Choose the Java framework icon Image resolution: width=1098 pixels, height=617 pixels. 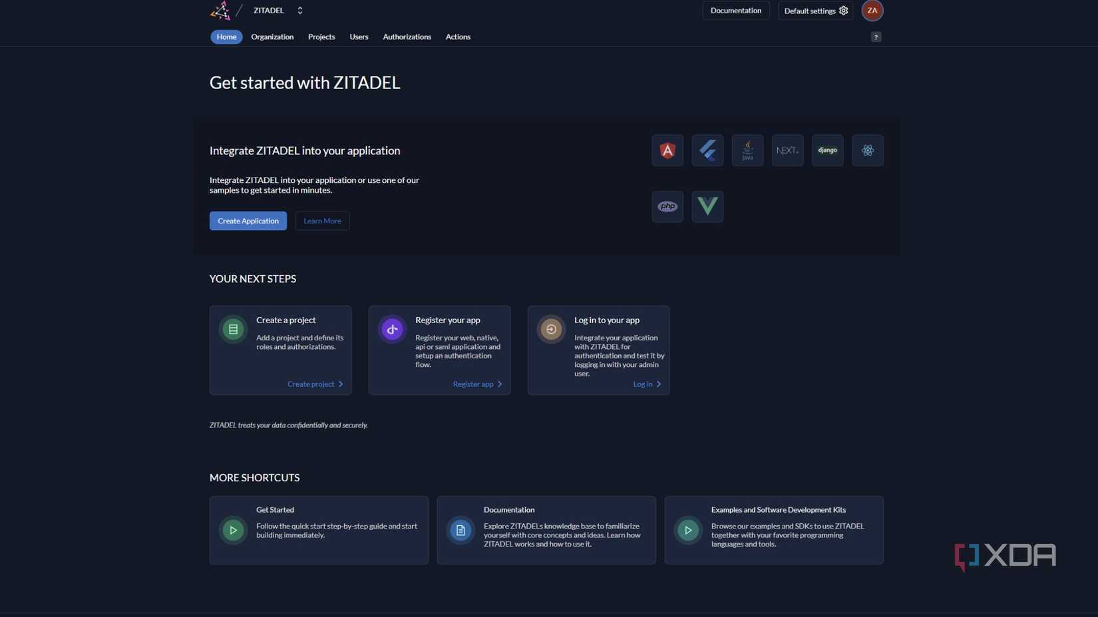[x=747, y=150]
